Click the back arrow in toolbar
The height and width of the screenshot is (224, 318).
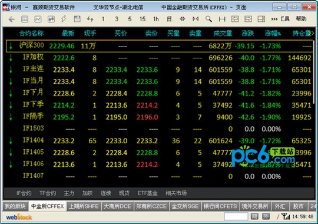(11, 19)
